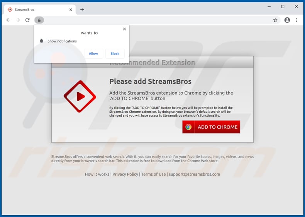Open the Terms of Use link
Screen dimensions: 305x217
pyautogui.click(x=154, y=174)
